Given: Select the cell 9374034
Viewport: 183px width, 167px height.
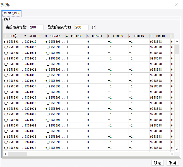Looking at the screenshot, I should click(x=35, y=125).
